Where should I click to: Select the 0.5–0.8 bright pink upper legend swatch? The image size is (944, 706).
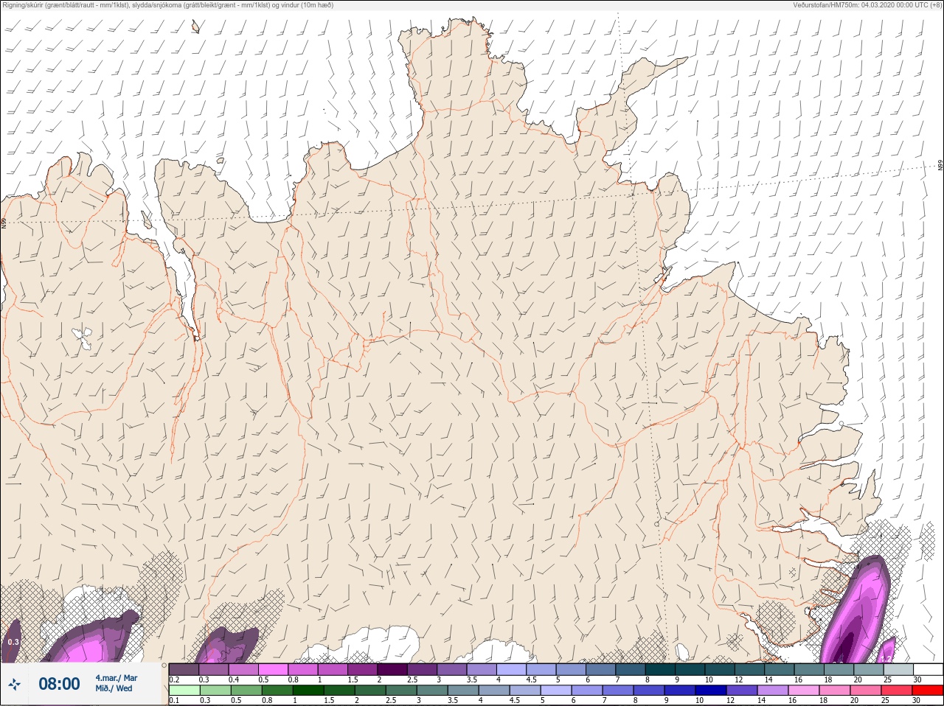[273, 669]
